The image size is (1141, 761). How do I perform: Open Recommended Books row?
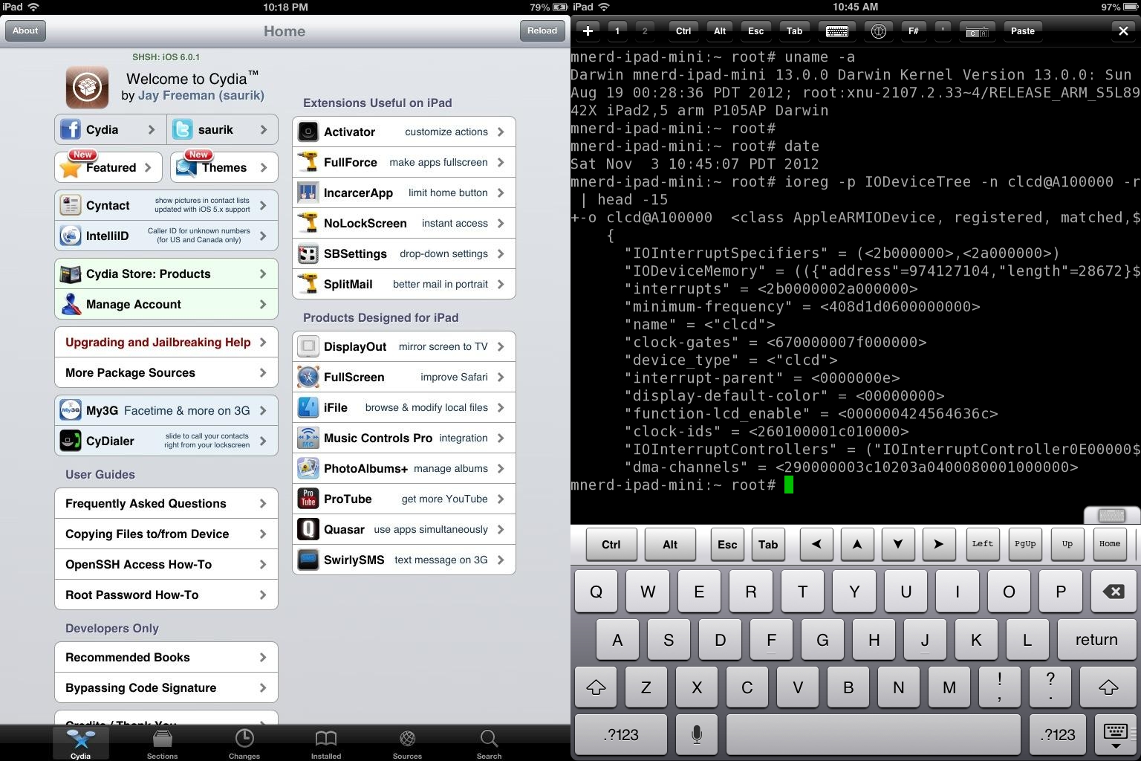click(166, 658)
